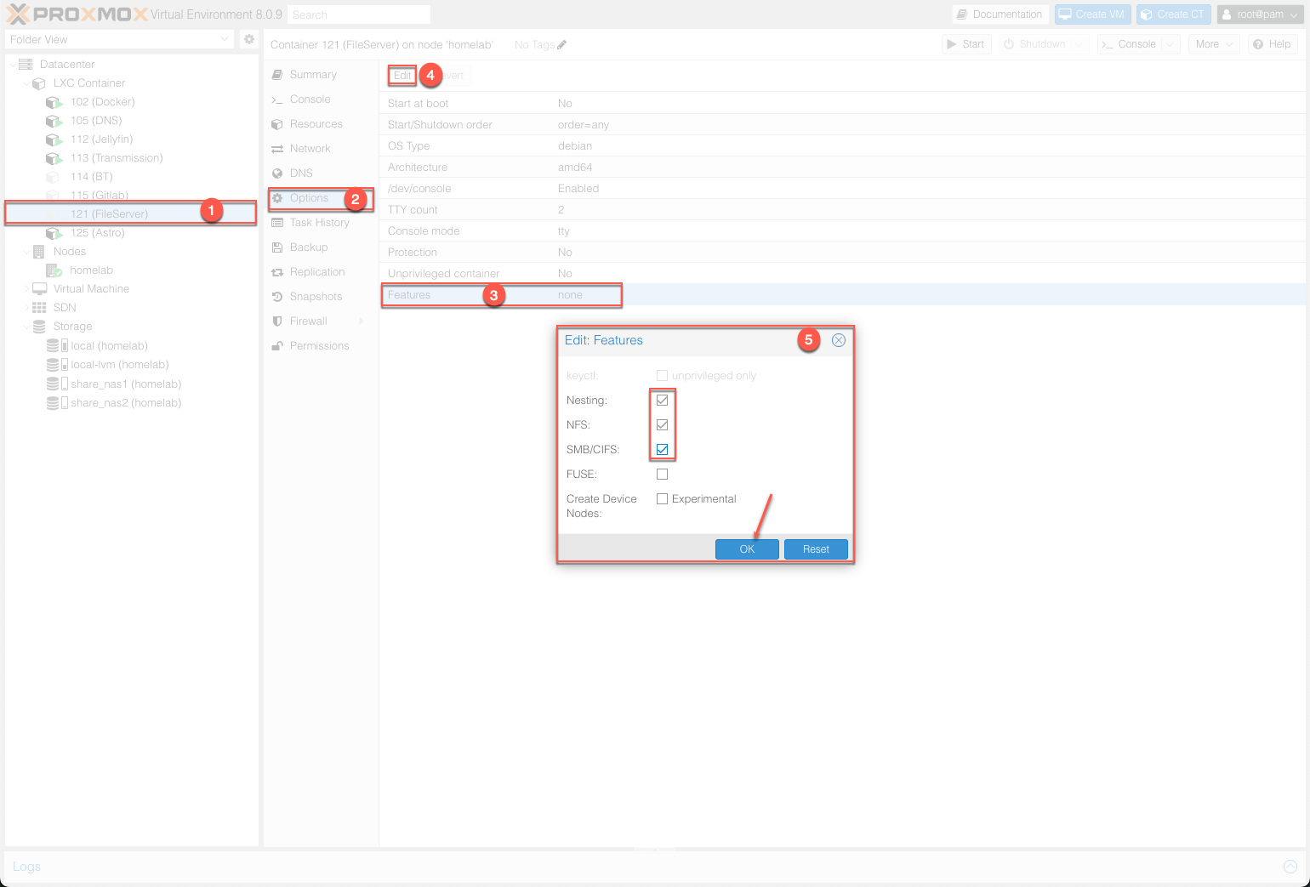1310x887 pixels.
Task: Confirm features by clicking OK
Action: 746,549
